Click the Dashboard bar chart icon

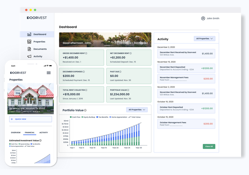coord(29,34)
